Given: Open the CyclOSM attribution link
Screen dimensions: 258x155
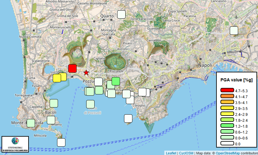Looking at the screenshot, I should (x=186, y=153).
